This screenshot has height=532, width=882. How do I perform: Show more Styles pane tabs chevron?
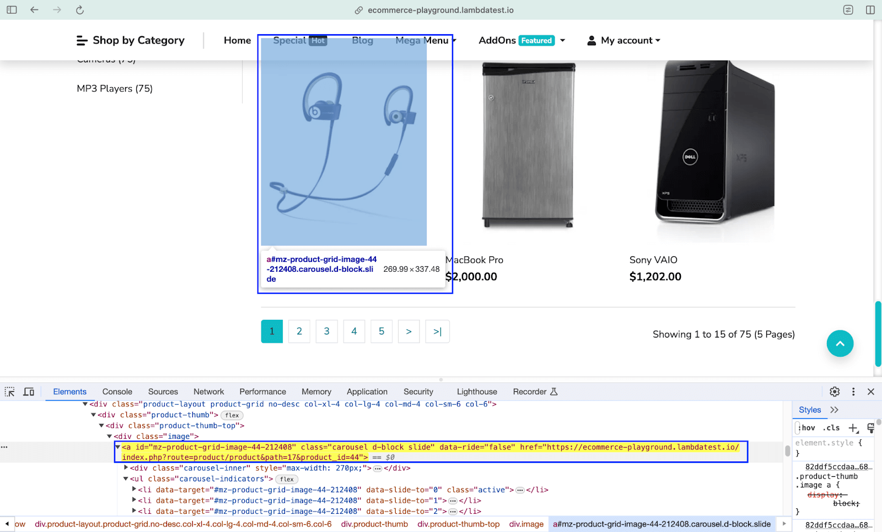pyautogui.click(x=834, y=410)
